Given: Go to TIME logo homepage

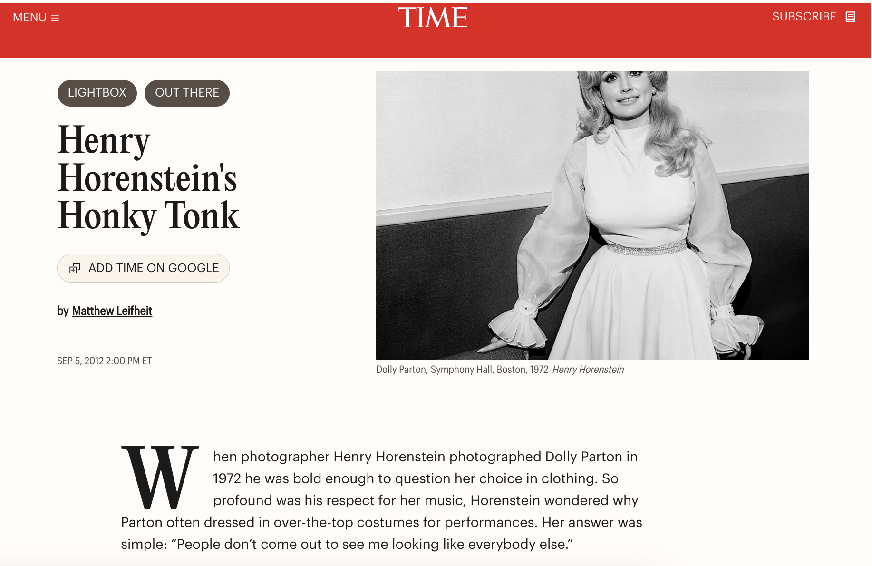Looking at the screenshot, I should coord(433,17).
